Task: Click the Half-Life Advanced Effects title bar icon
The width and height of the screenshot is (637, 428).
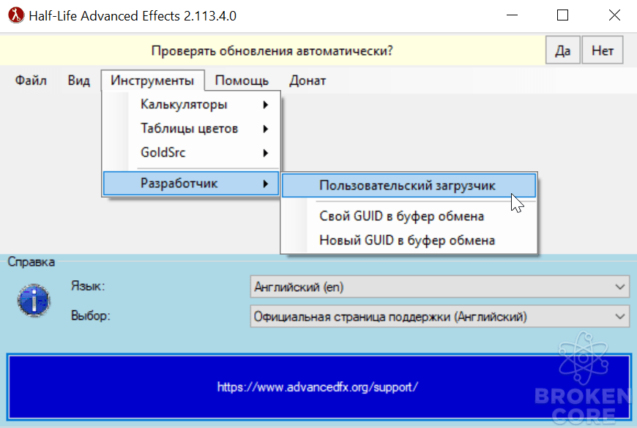Action: (x=16, y=15)
